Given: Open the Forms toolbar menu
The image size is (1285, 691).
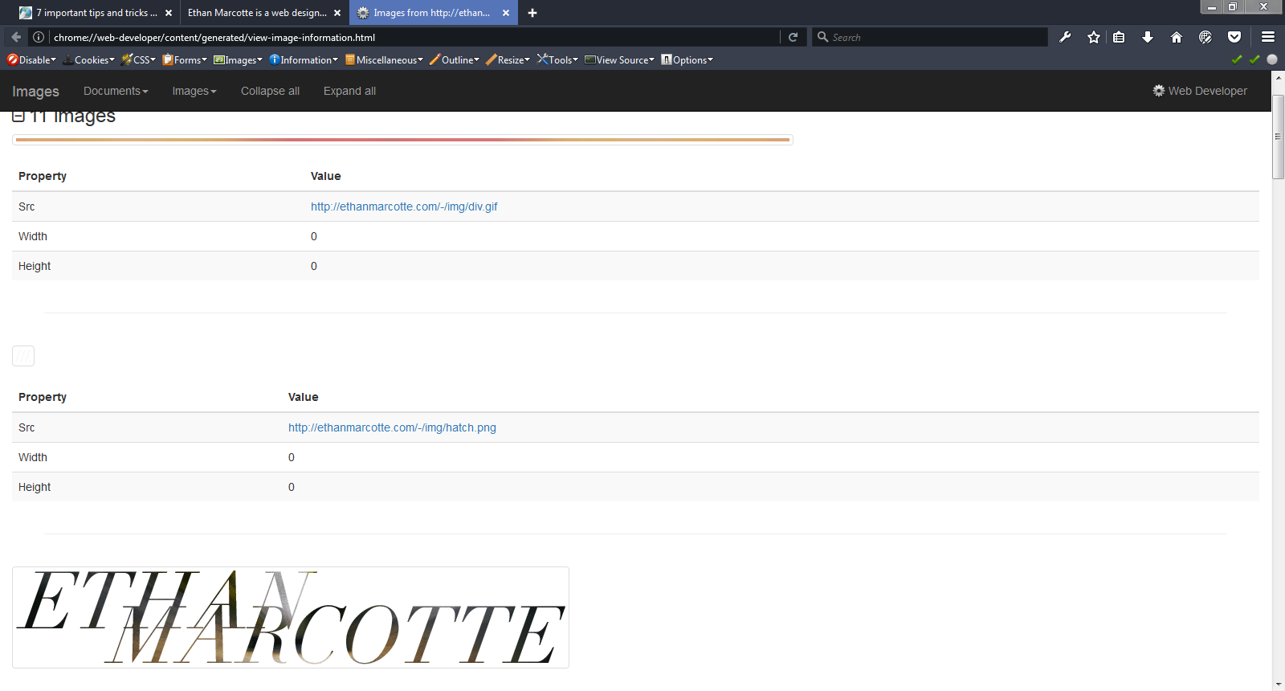Looking at the screenshot, I should (x=185, y=59).
